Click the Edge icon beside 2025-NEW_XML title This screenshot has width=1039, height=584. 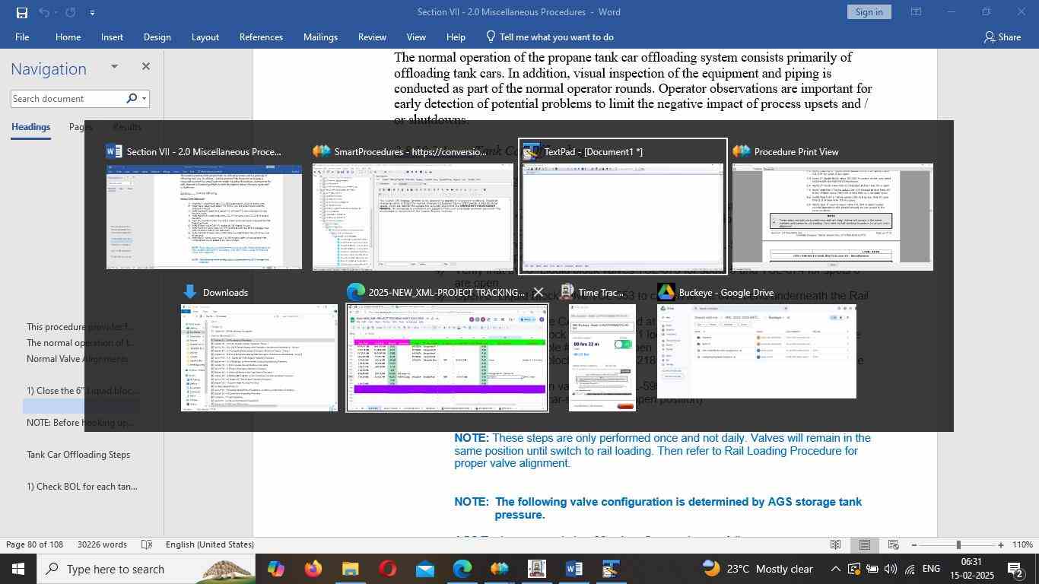[355, 292]
